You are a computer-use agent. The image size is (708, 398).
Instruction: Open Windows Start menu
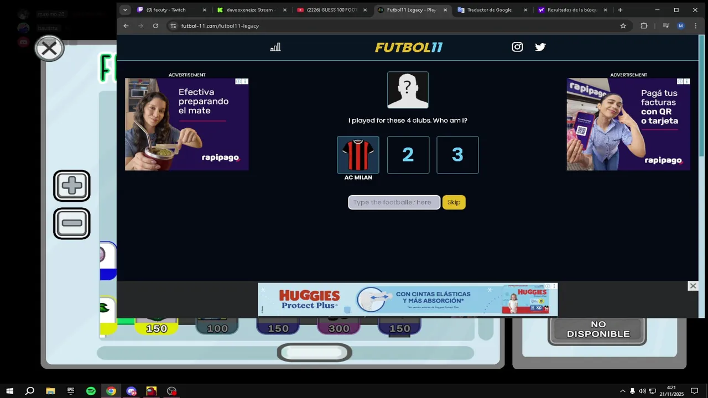[x=10, y=391]
